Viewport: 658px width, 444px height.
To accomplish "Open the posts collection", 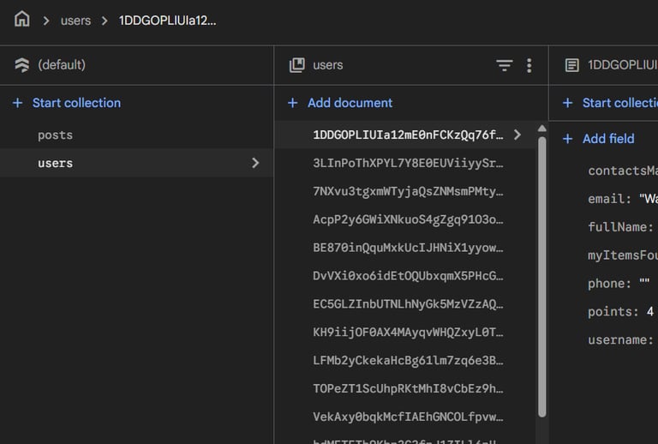I will 55,135.
